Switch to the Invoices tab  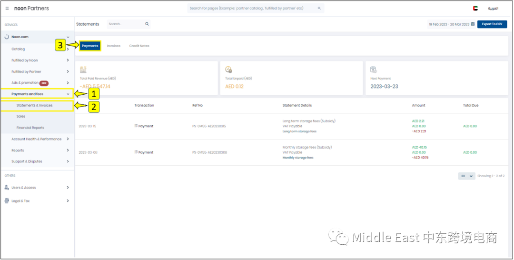[x=113, y=46]
